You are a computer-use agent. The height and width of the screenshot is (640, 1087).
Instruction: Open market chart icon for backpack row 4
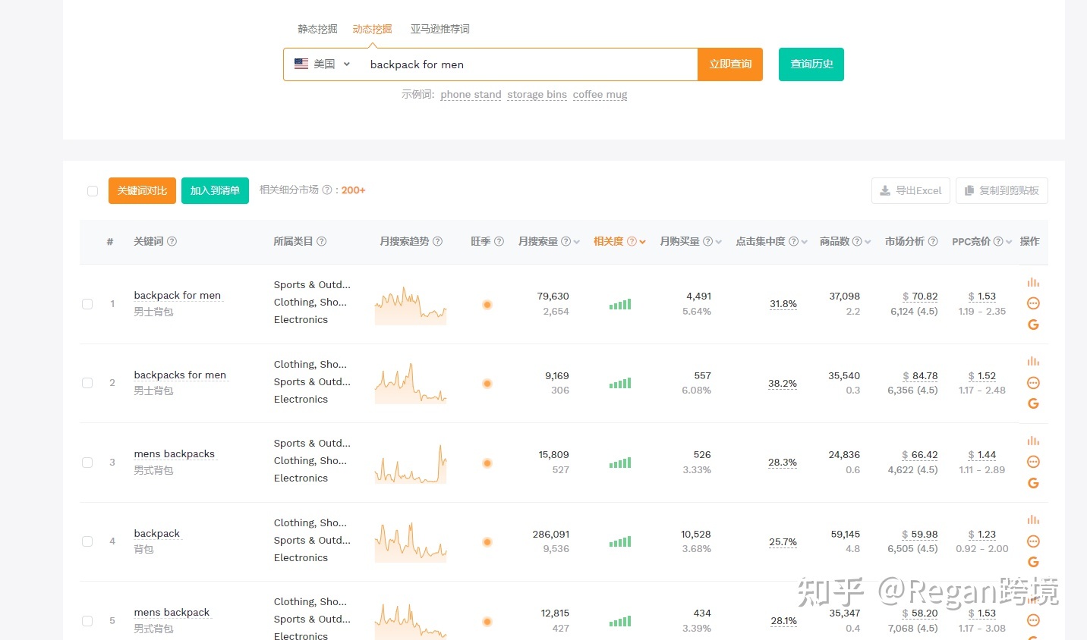click(1033, 520)
